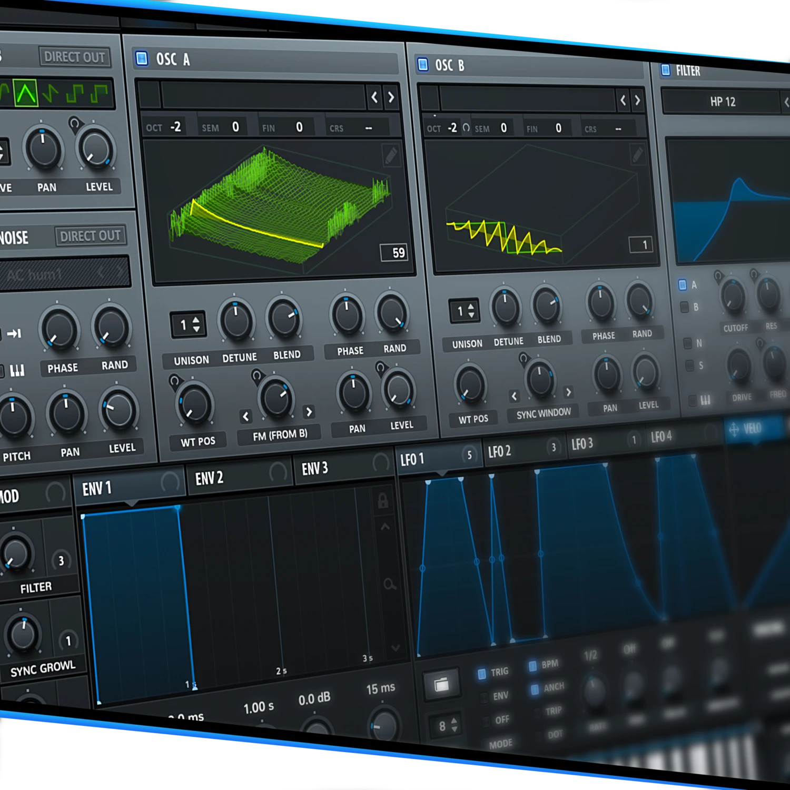The image size is (790, 790).
Task: Go to next OSC A wavetable
Action: click(x=391, y=97)
